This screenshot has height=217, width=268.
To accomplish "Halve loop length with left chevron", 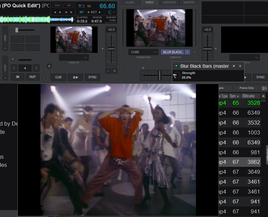I will [14, 68].
